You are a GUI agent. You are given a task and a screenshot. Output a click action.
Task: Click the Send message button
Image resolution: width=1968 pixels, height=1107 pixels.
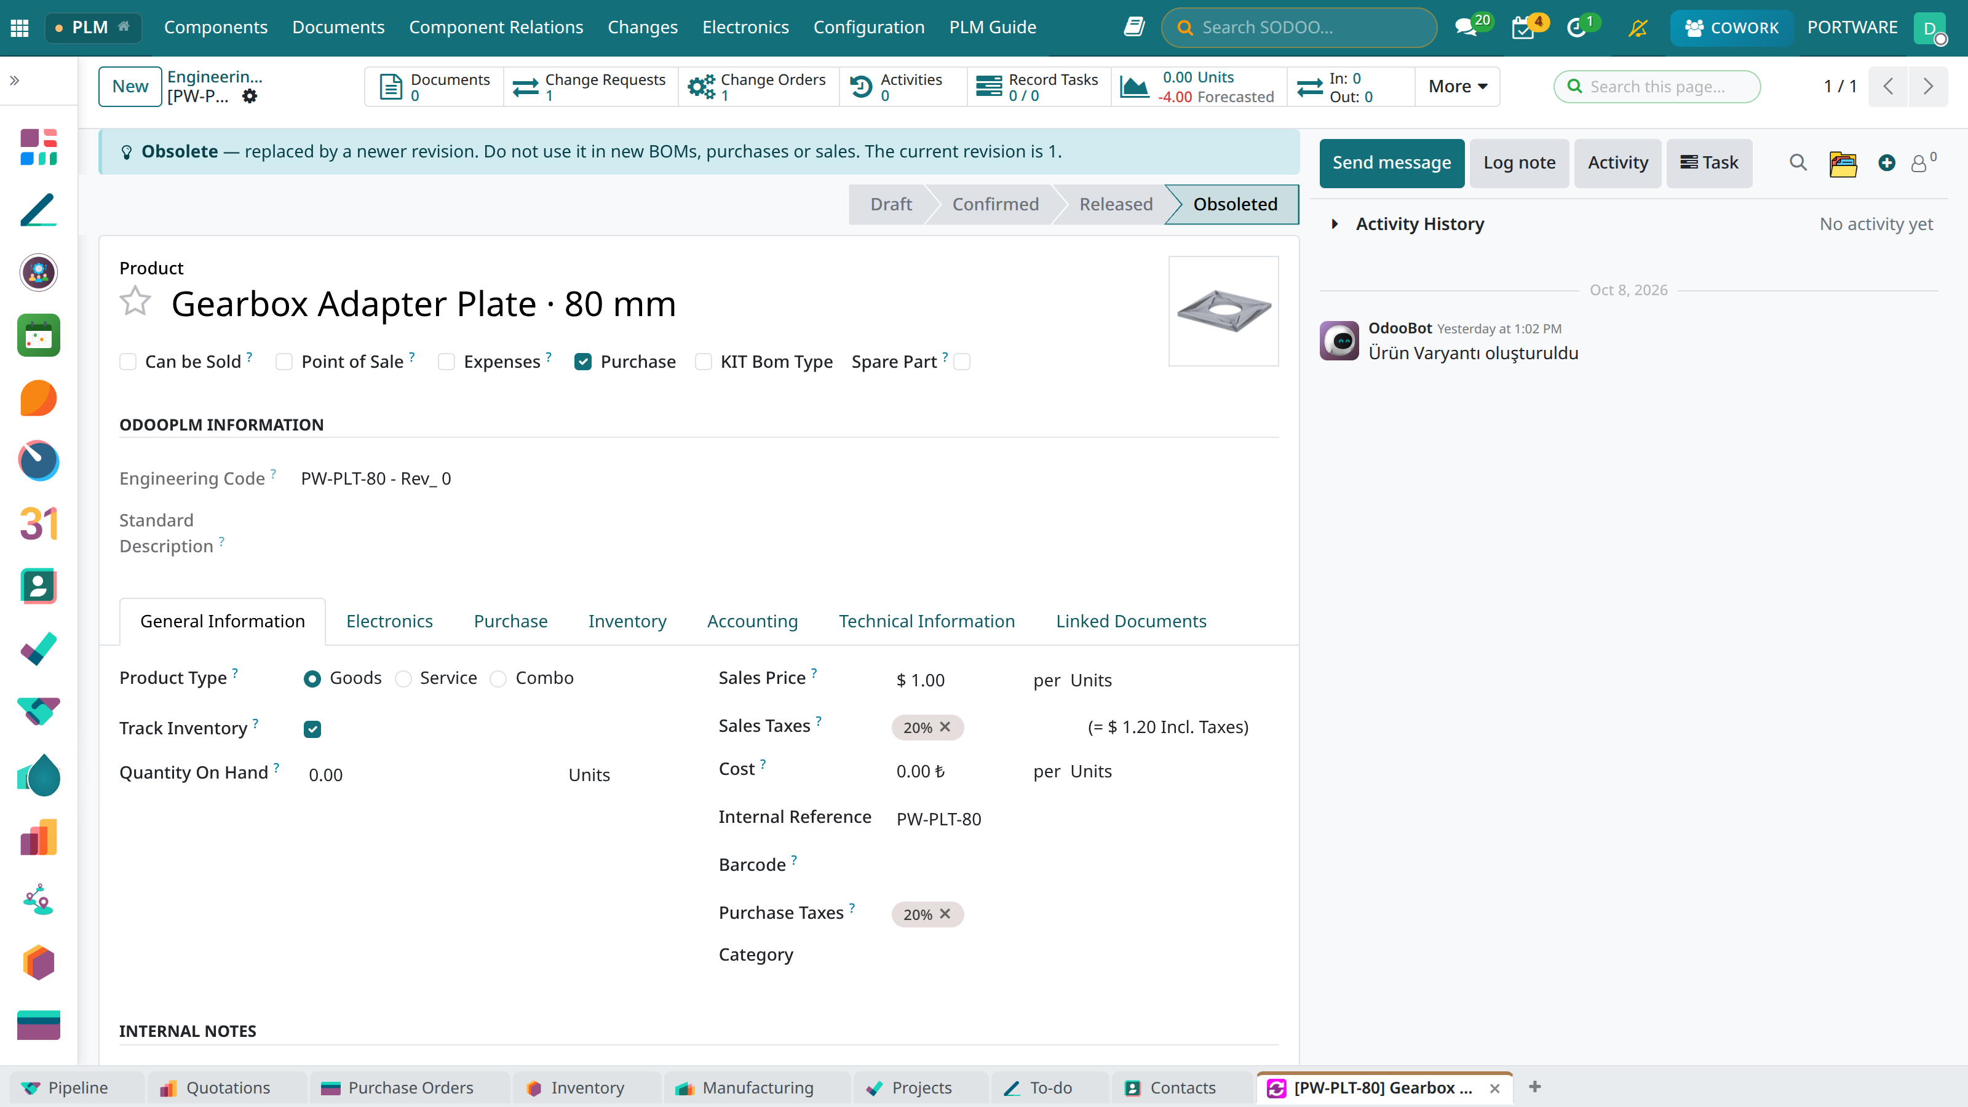click(1391, 163)
